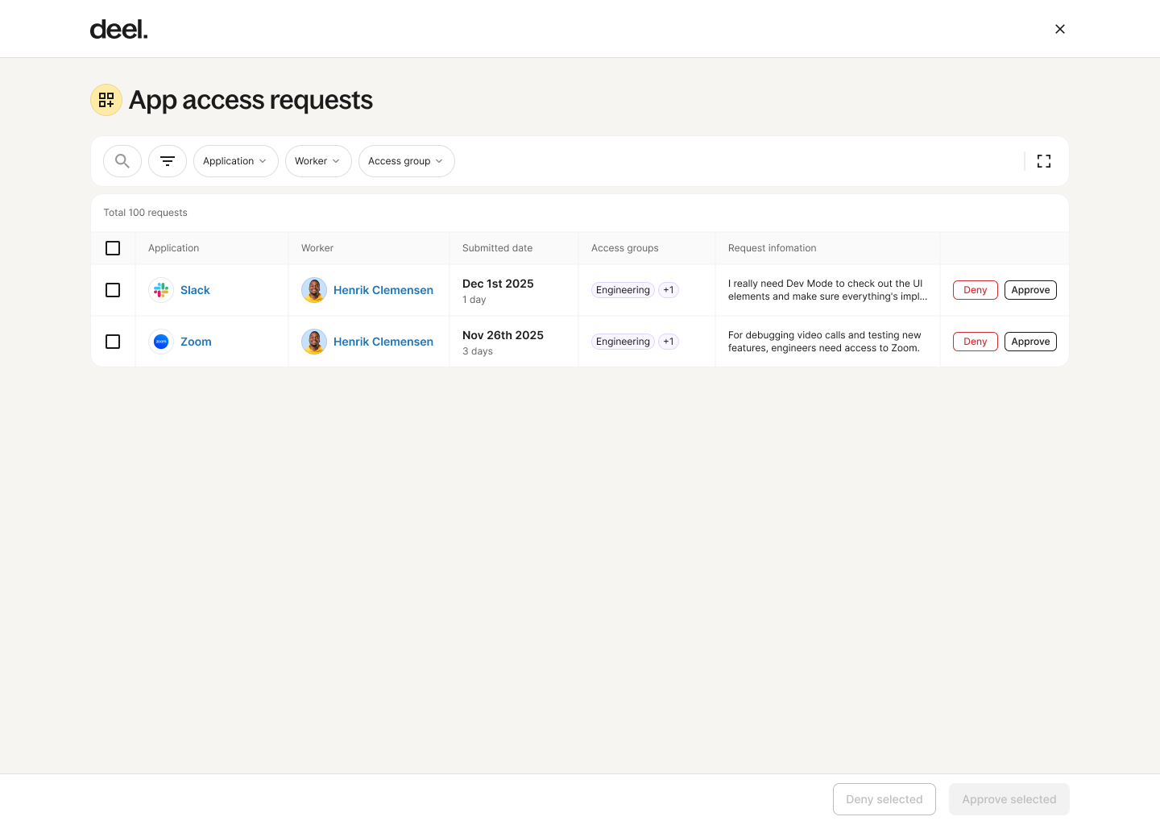Deny the Zoom access request
The image size is (1160, 825).
point(975,342)
